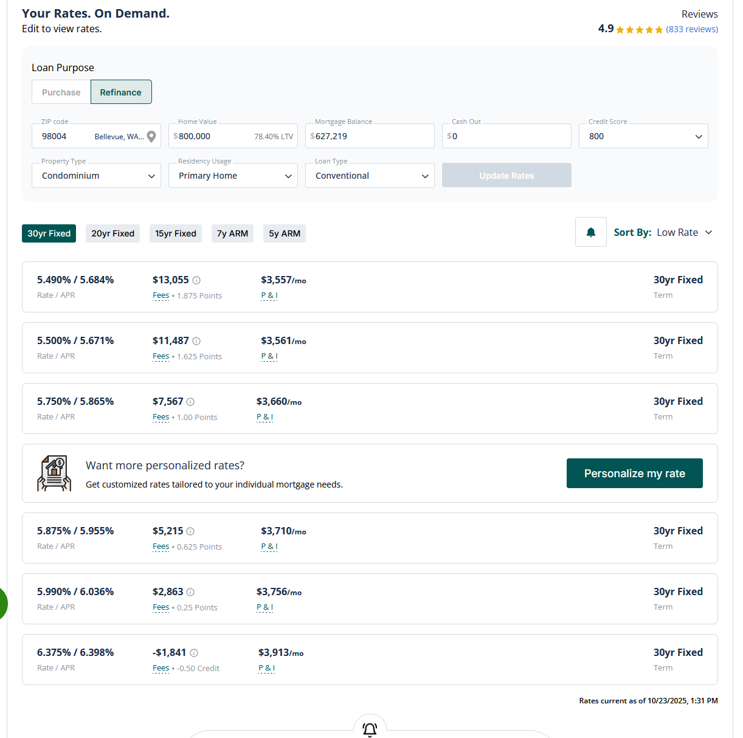This screenshot has height=738, width=743.
Task: Open the Credit Score dropdown
Action: 643,136
